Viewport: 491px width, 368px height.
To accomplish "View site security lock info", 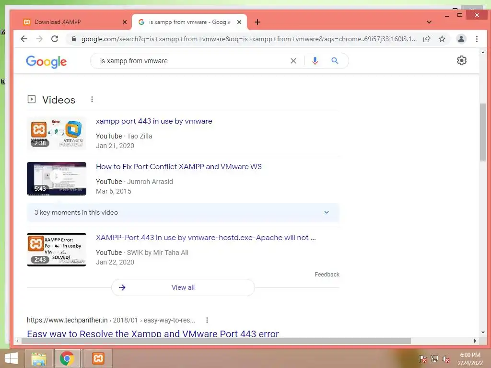I will 74,39.
